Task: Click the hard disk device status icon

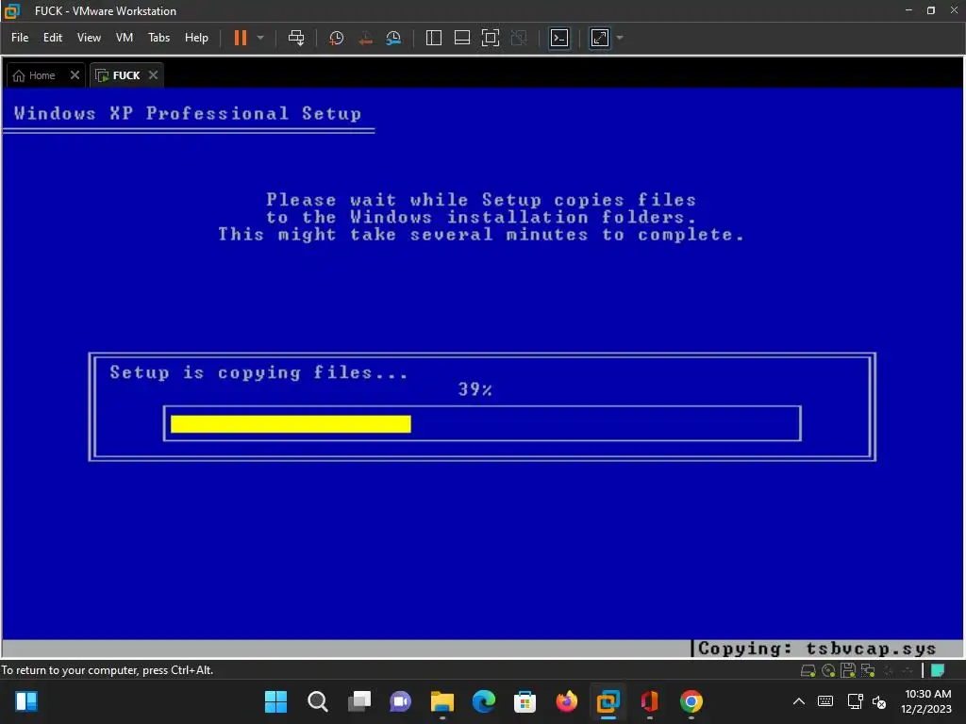Action: pos(808,670)
